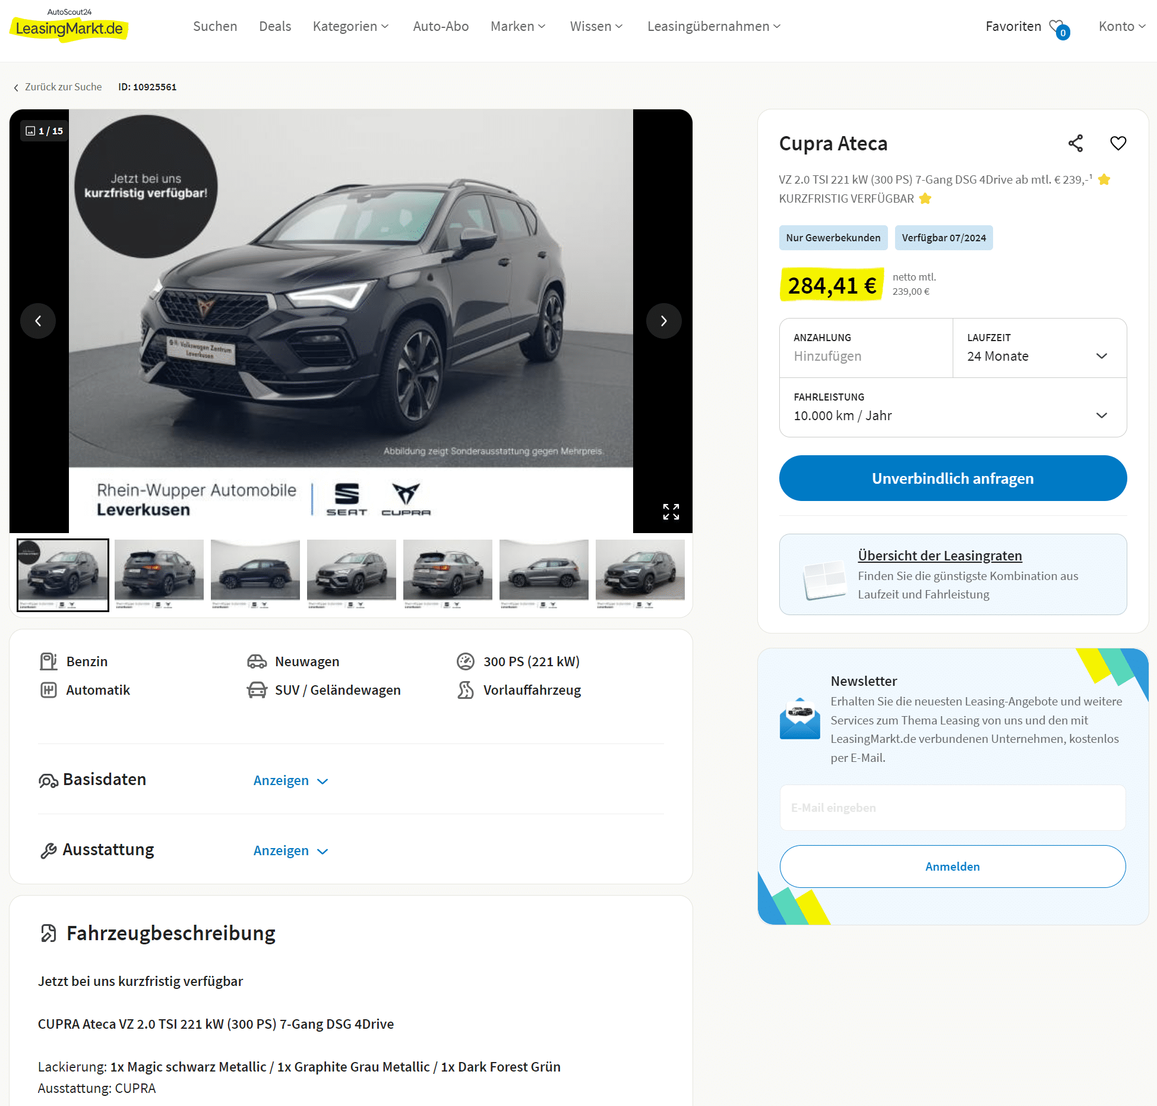This screenshot has height=1106, width=1157.
Task: Click the 300 PS speedometer icon
Action: (466, 661)
